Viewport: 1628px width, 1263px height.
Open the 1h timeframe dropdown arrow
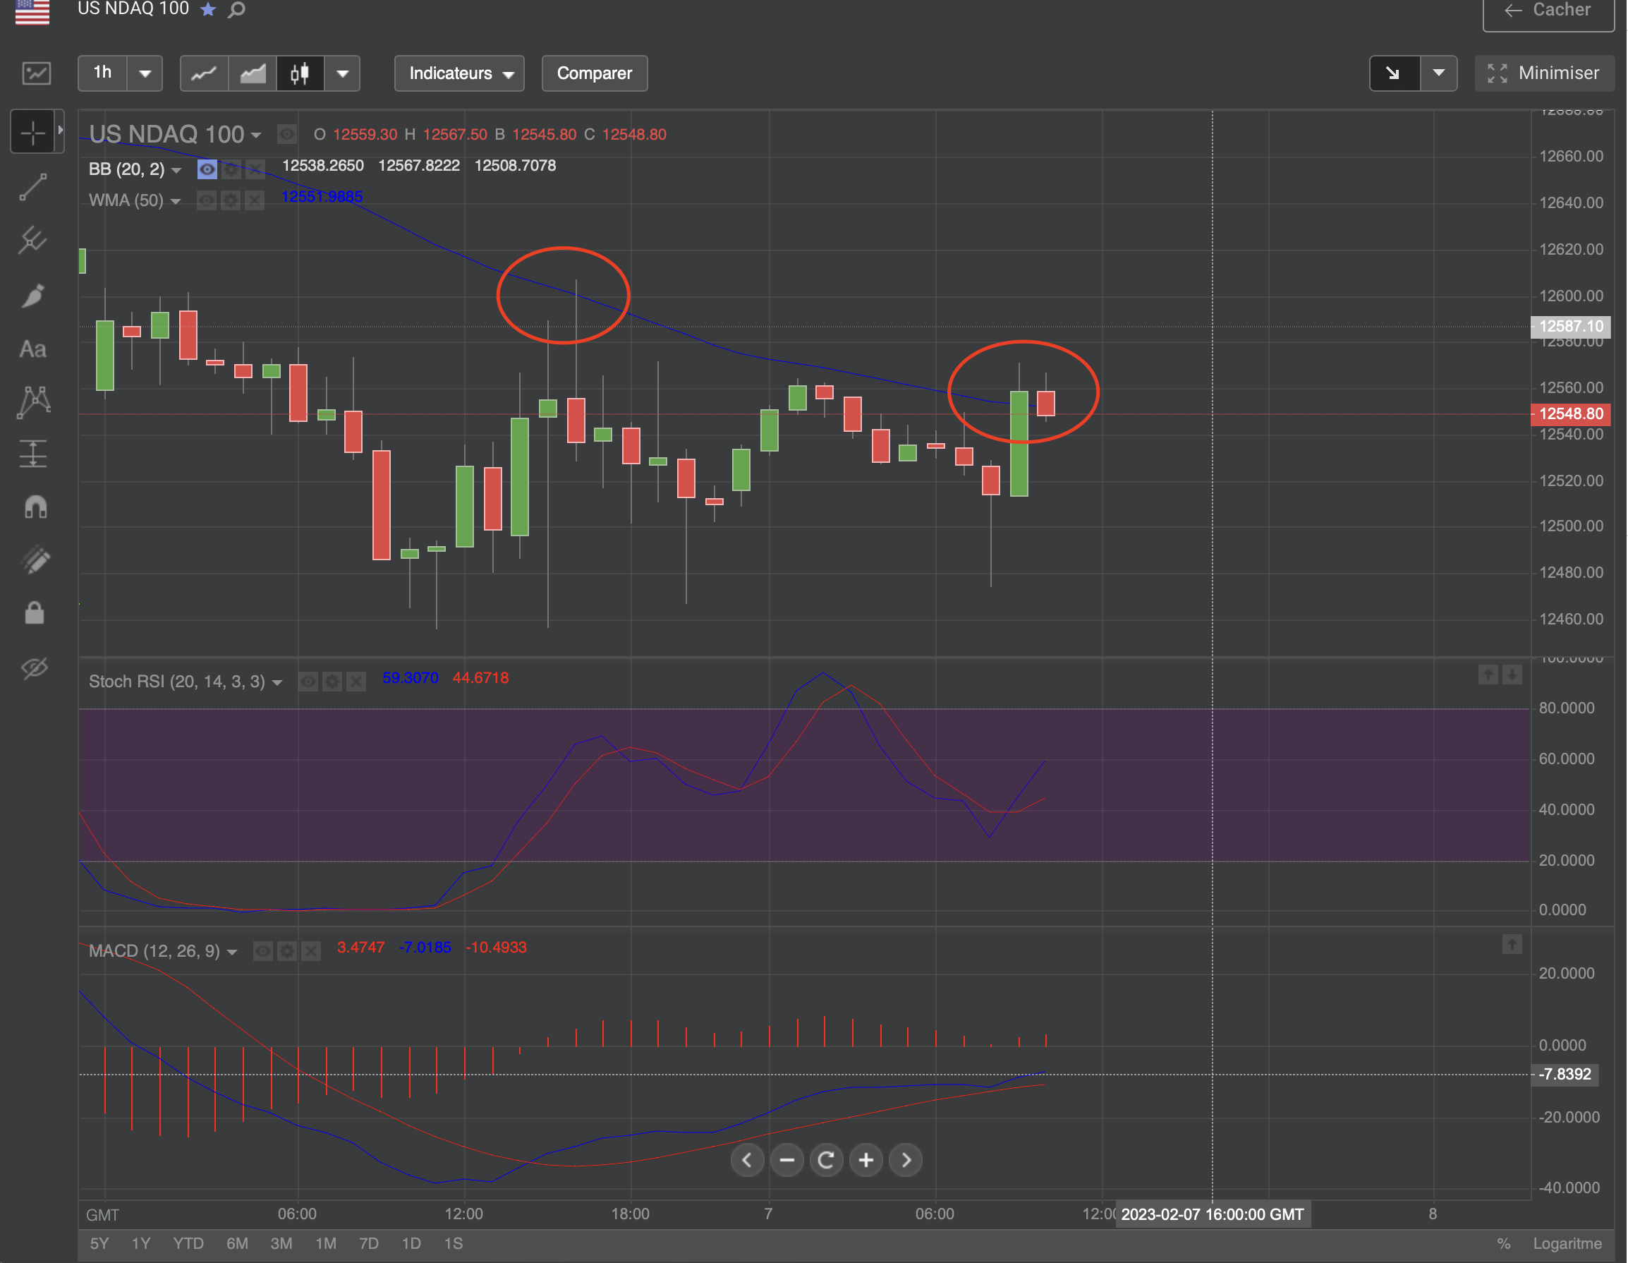click(x=145, y=73)
